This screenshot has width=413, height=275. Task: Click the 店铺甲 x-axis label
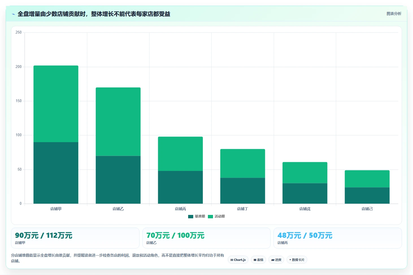(56, 209)
